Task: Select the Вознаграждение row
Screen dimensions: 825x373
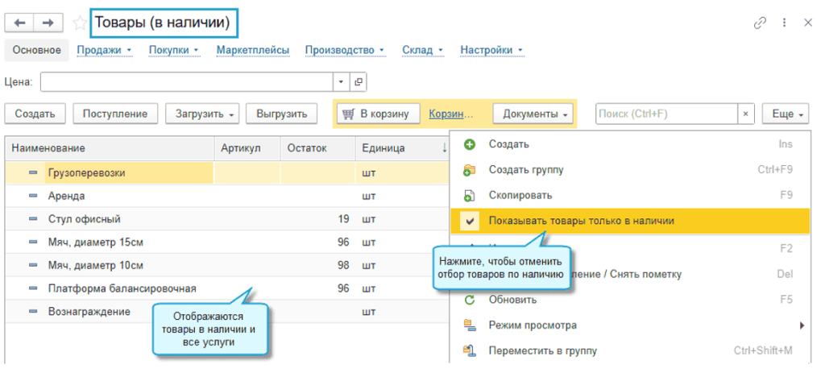Action: (x=227, y=312)
